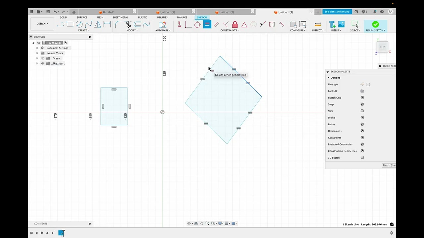
Task: Switch to the SURFACE ribbon tab
Action: [82, 18]
